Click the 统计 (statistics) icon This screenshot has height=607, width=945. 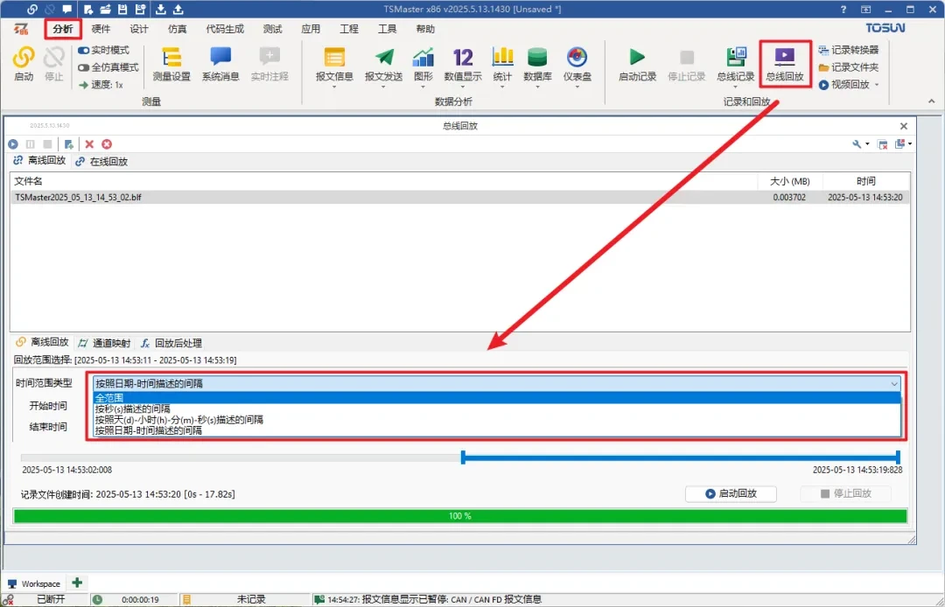[502, 59]
